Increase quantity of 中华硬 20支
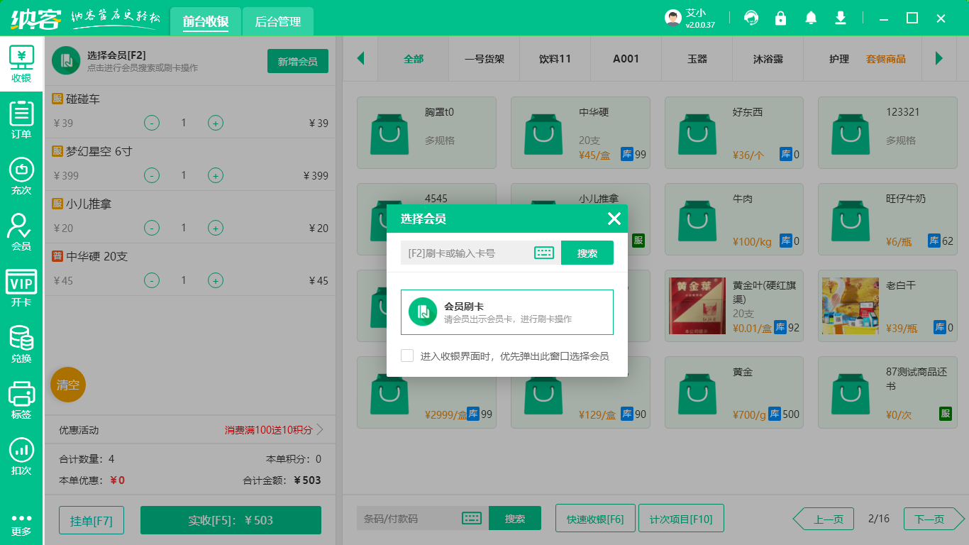 click(216, 280)
